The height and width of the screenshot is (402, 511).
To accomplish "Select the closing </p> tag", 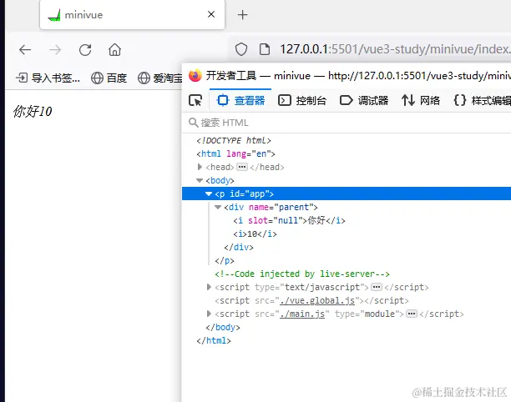I will point(225,260).
